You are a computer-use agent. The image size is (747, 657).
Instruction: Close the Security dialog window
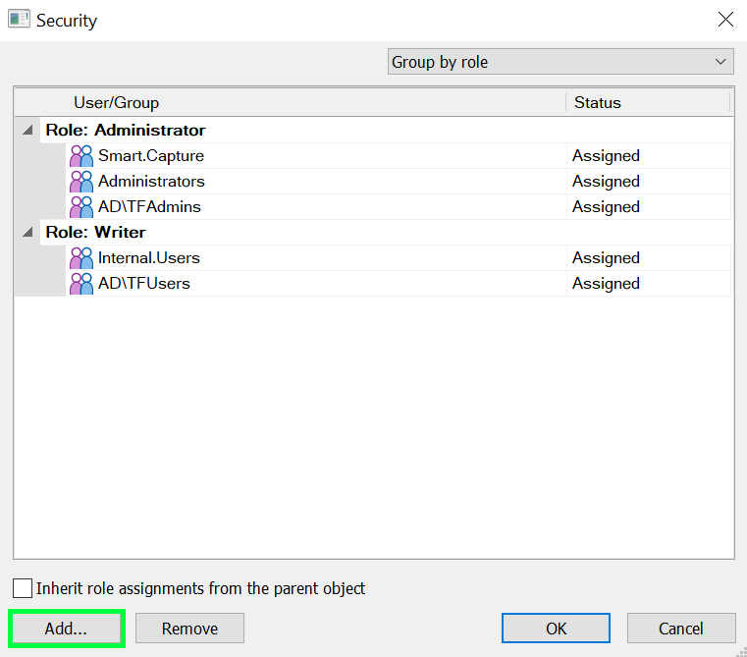725,20
